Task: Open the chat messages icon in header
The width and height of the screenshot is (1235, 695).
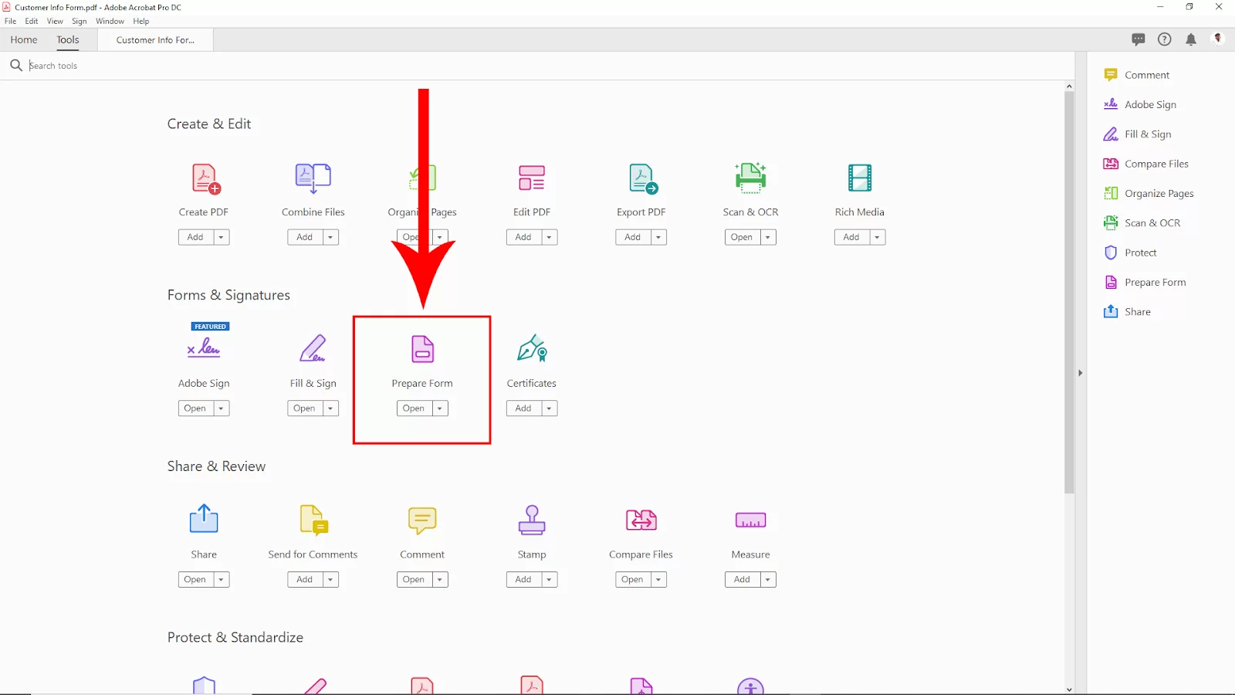Action: click(x=1139, y=39)
